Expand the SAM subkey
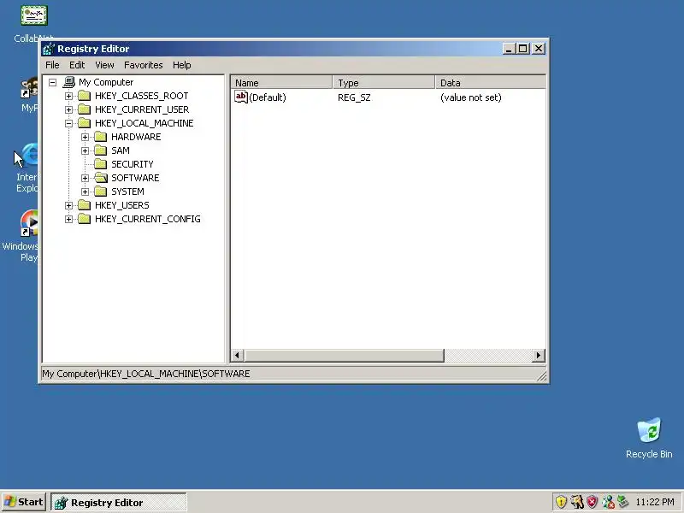684x513 pixels. pyautogui.click(x=85, y=150)
